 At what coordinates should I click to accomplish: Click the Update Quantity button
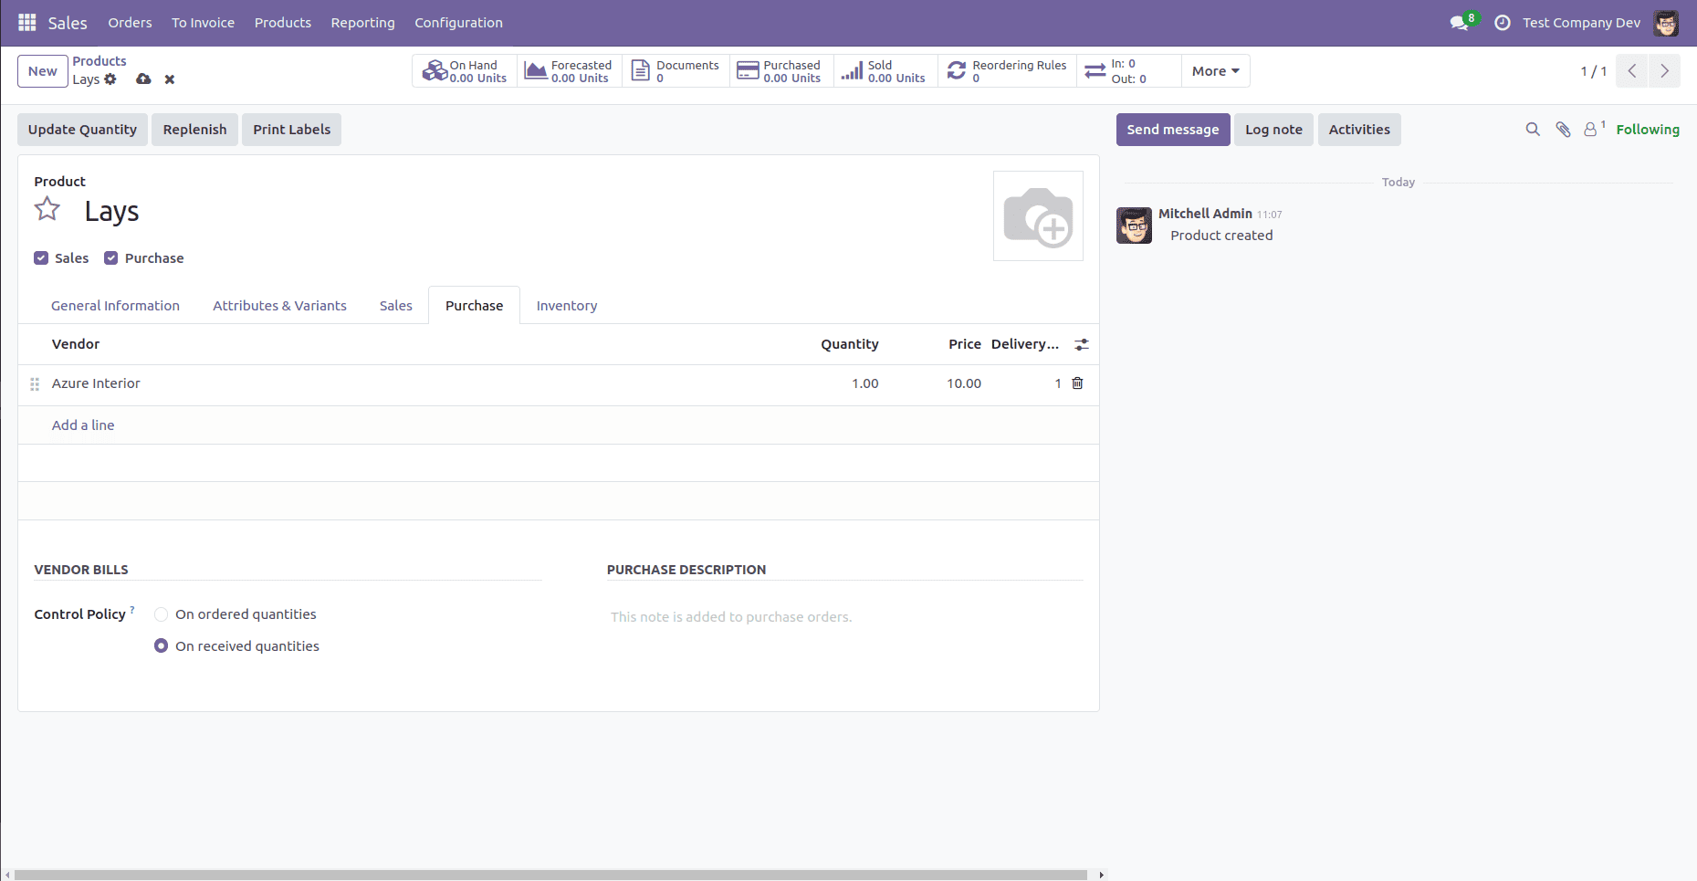click(x=82, y=130)
